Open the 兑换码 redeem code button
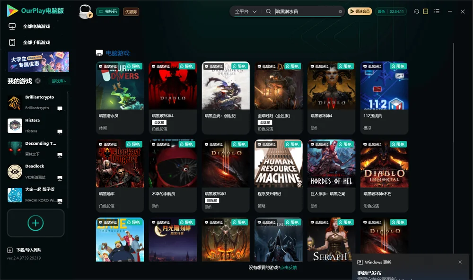Image resolution: width=473 pixels, height=280 pixels. 108,11
